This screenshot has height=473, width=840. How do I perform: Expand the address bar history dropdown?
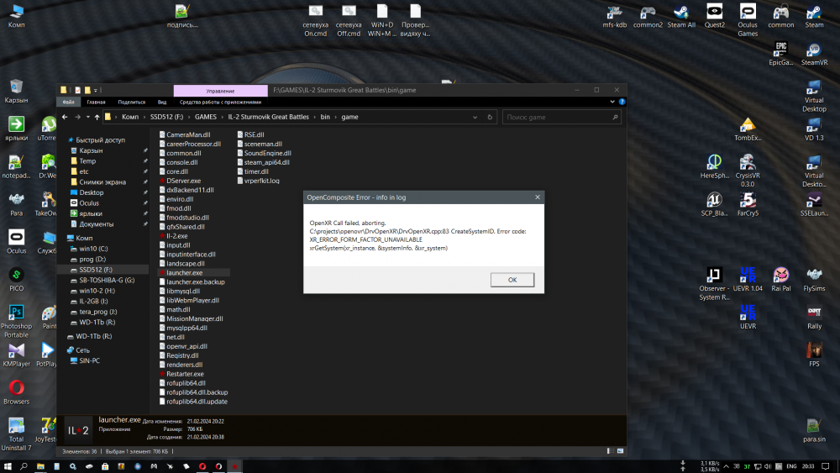(x=475, y=117)
